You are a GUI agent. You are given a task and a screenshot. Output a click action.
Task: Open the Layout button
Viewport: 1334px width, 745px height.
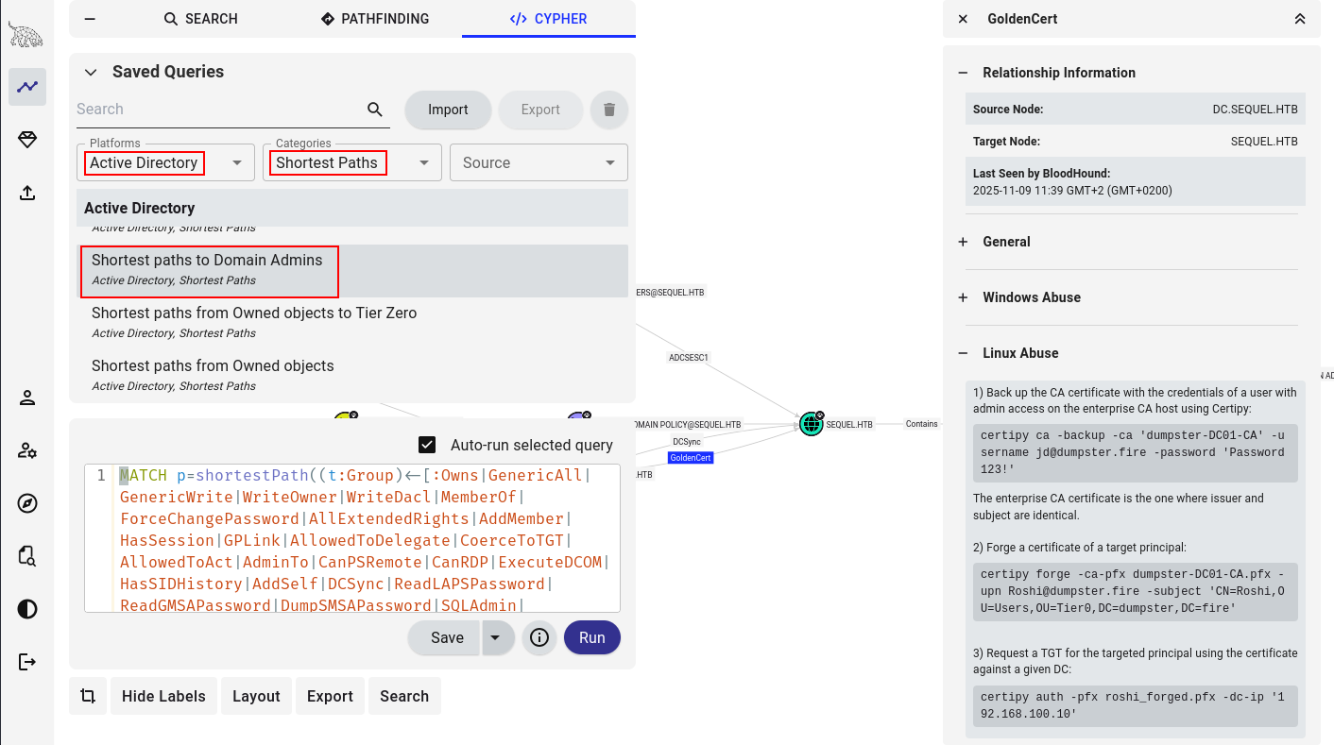click(256, 696)
